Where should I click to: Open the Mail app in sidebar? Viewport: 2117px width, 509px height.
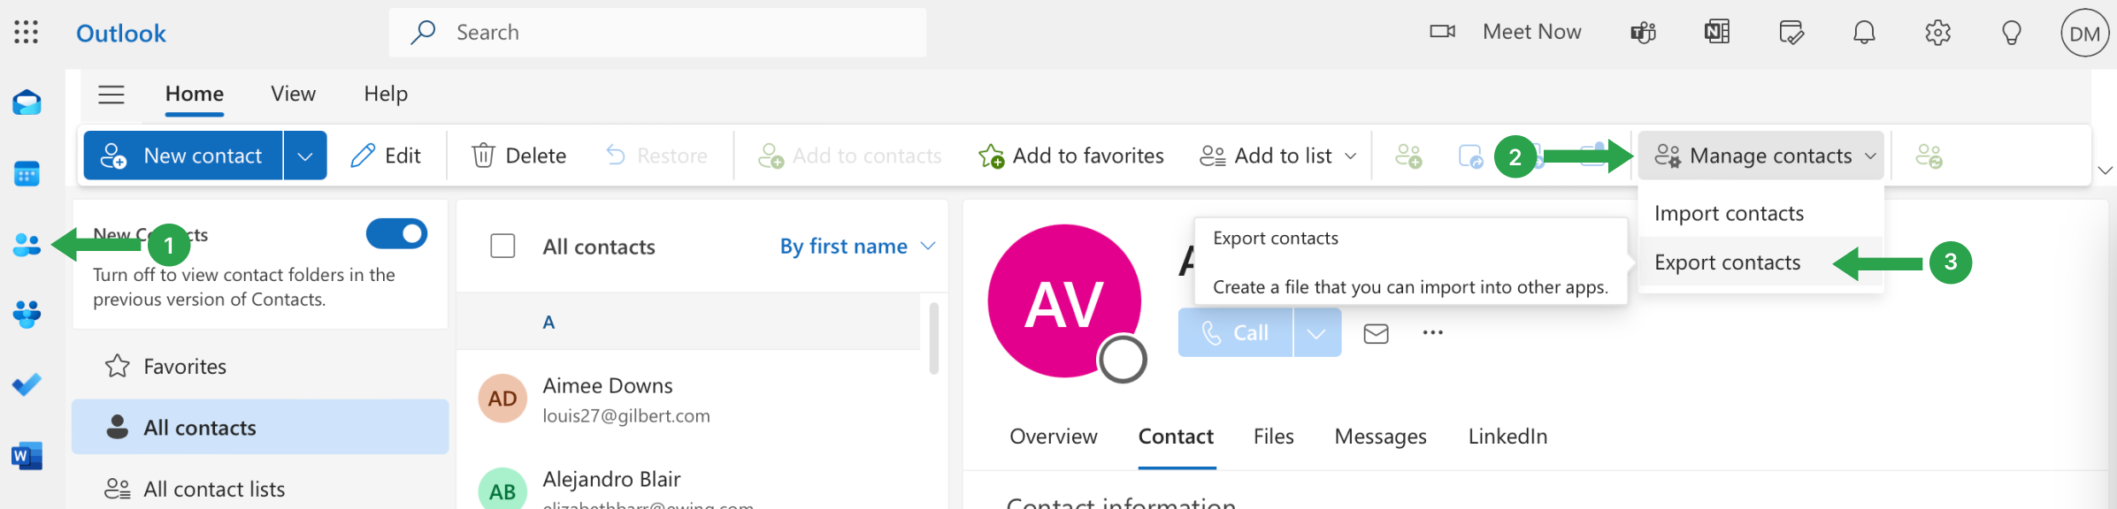tap(27, 103)
